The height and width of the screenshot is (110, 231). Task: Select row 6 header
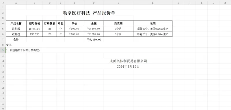point(3,34)
